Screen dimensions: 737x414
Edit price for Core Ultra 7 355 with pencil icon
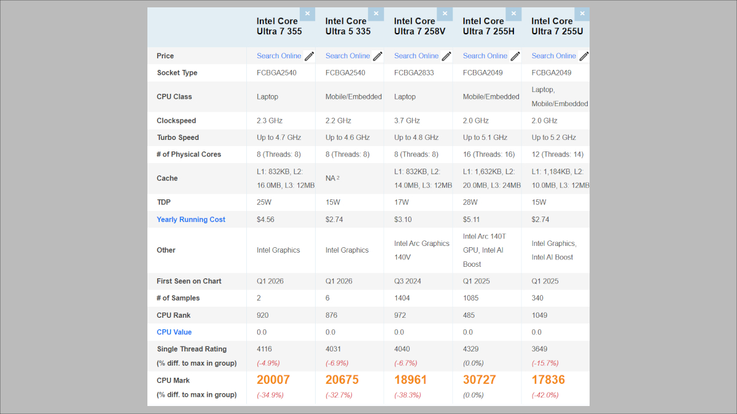pos(310,56)
